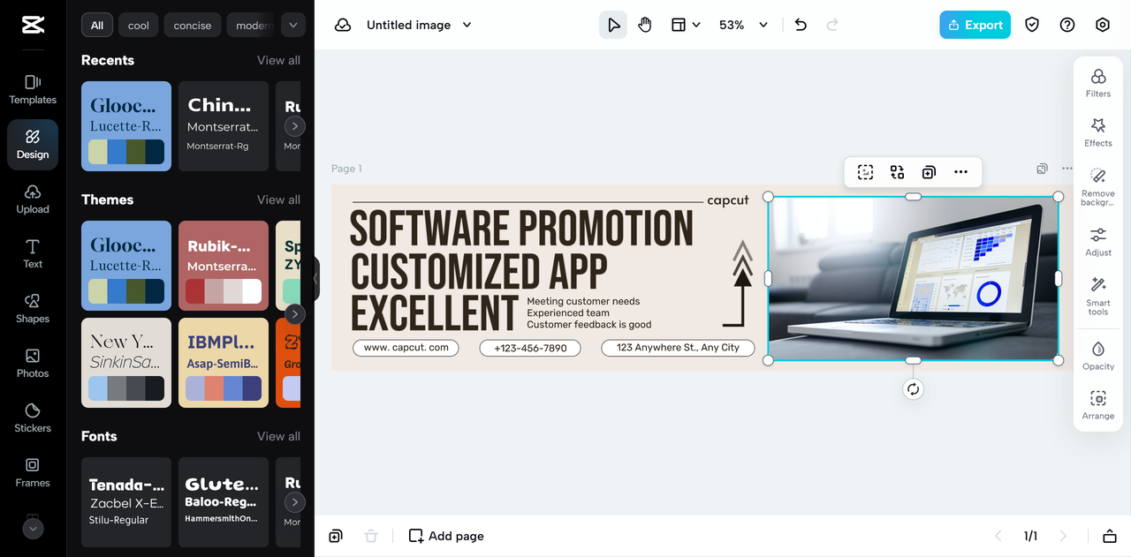Select the SOFTWARE PROMOTION headline text
This screenshot has height=557, width=1131.
(x=522, y=230)
